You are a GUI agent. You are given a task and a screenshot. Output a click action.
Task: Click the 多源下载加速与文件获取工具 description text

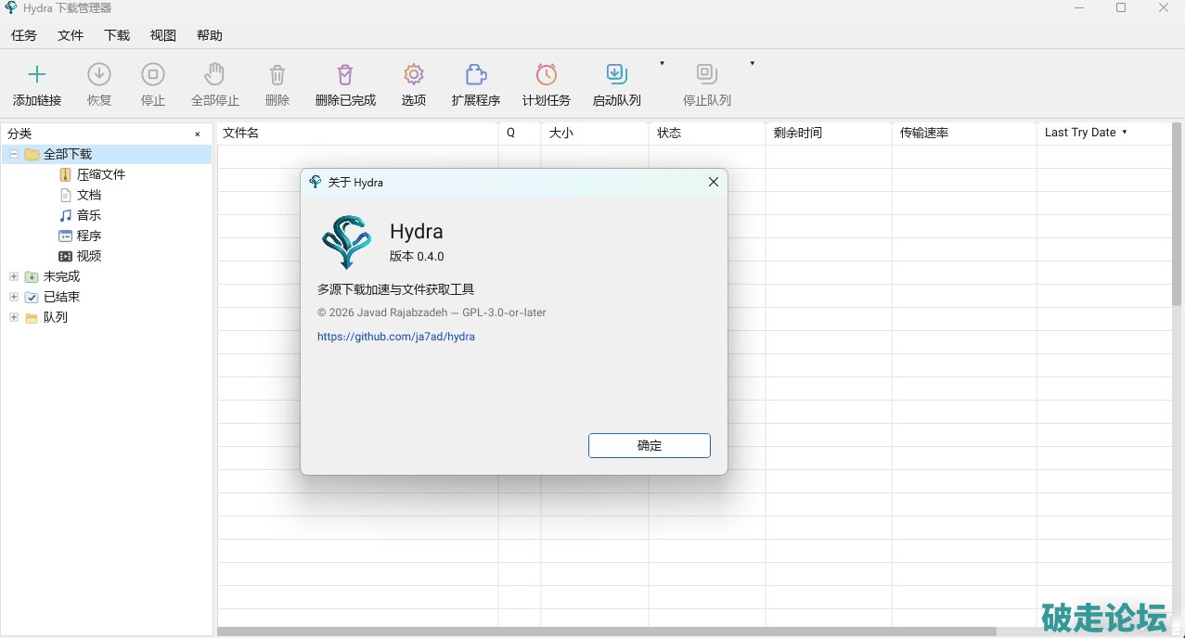(x=395, y=289)
